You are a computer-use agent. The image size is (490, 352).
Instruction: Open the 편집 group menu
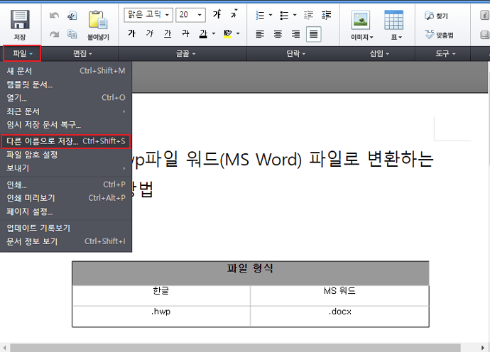82,54
